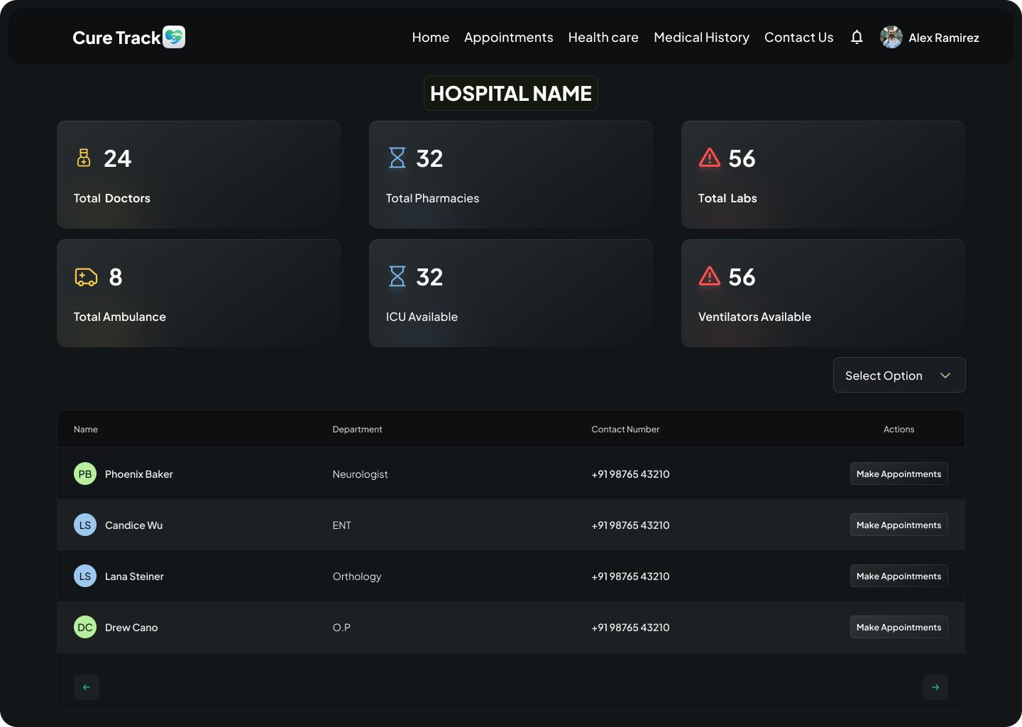Image resolution: width=1022 pixels, height=727 pixels.
Task: Click the Total Pharmacies label
Action: click(x=432, y=198)
